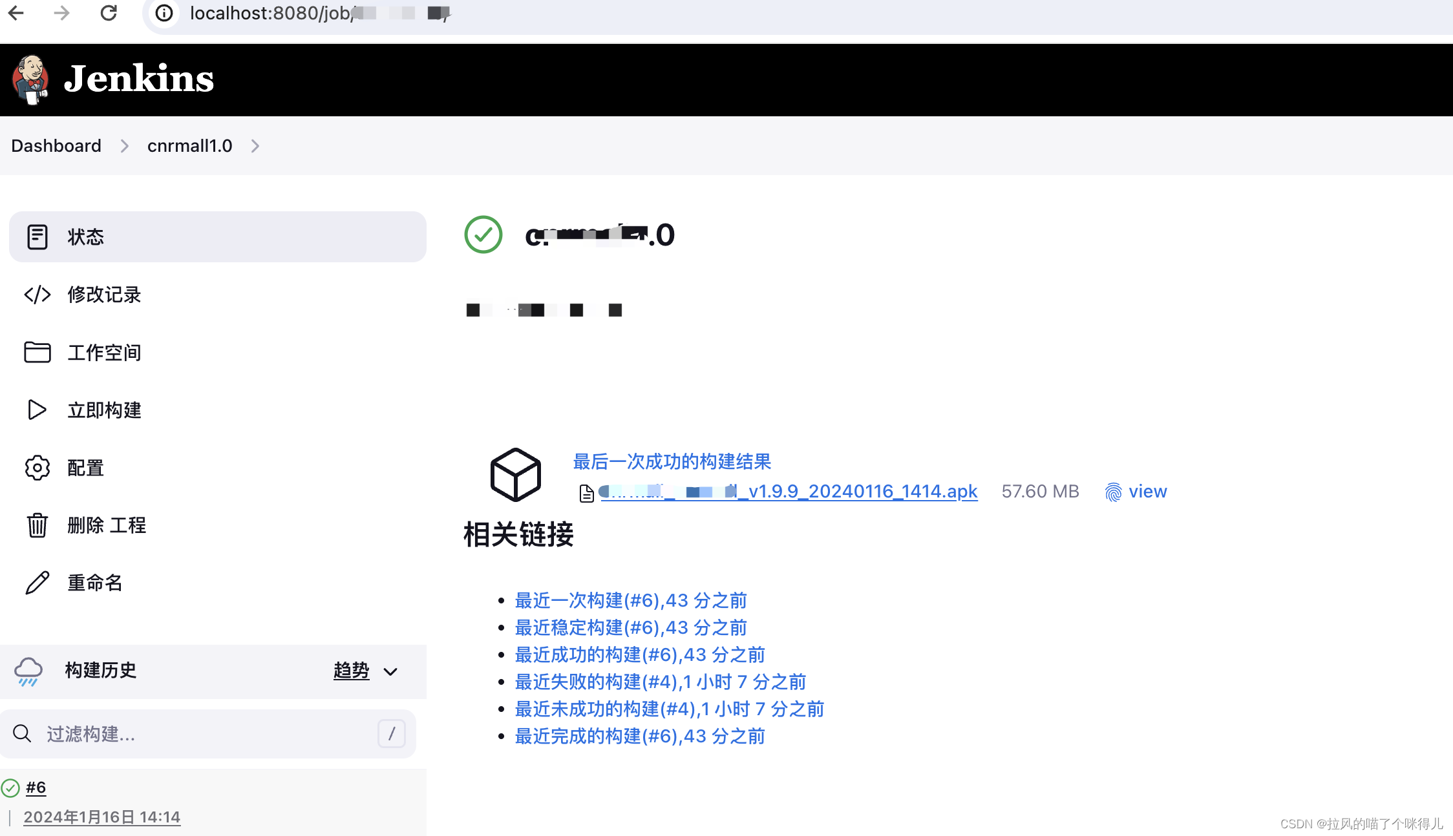
Task: Click the 重命名 pencil icon
Action: pyautogui.click(x=37, y=583)
